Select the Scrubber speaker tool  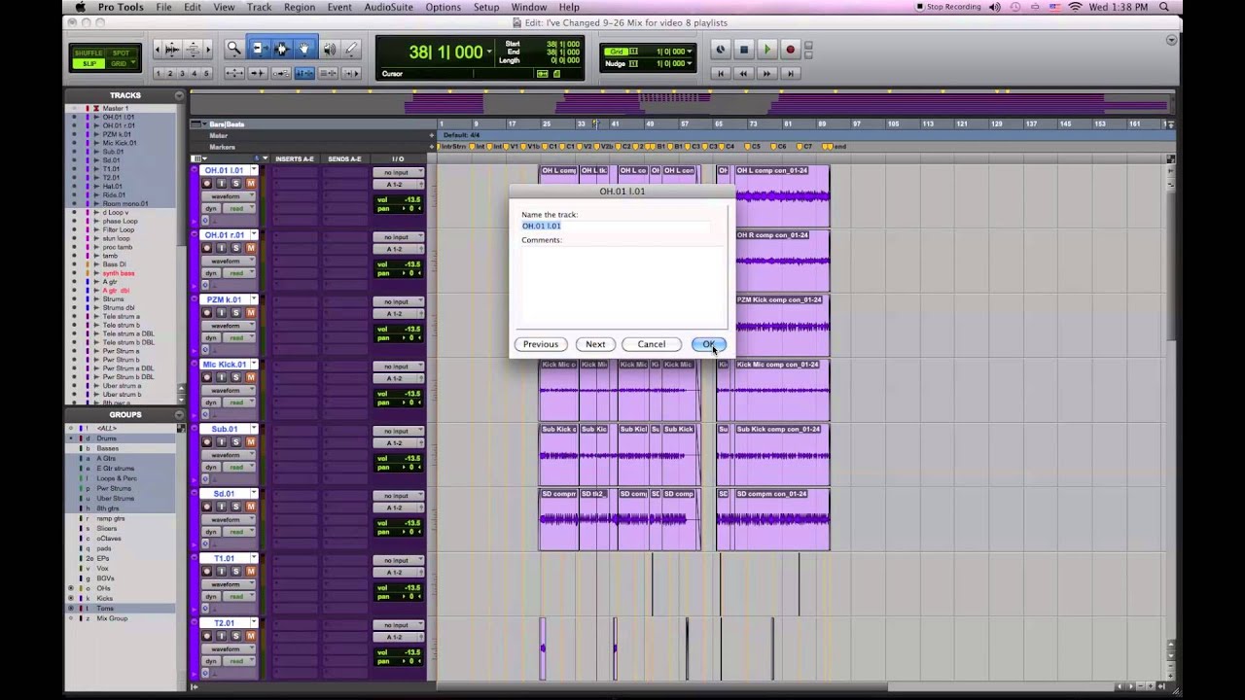click(329, 49)
